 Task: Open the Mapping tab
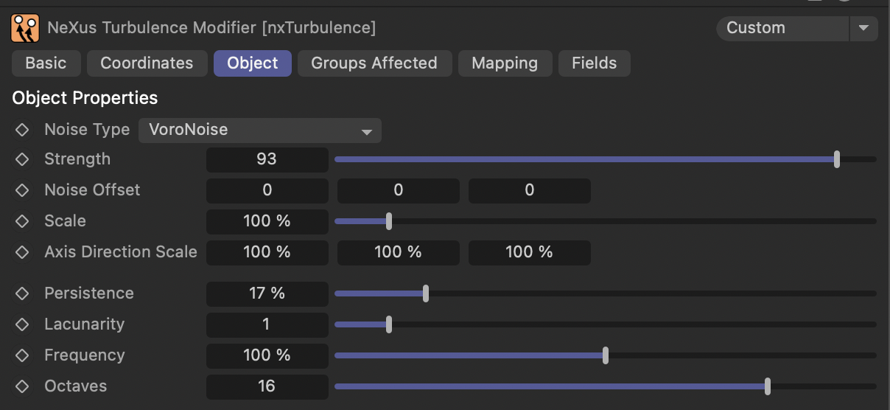pyautogui.click(x=505, y=63)
